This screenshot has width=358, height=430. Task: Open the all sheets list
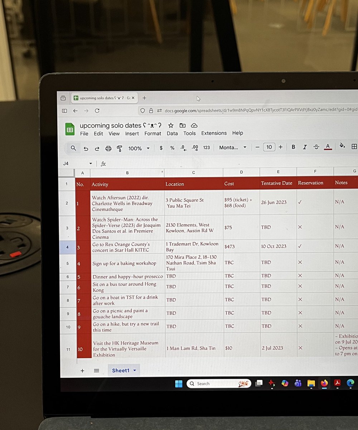pos(96,371)
